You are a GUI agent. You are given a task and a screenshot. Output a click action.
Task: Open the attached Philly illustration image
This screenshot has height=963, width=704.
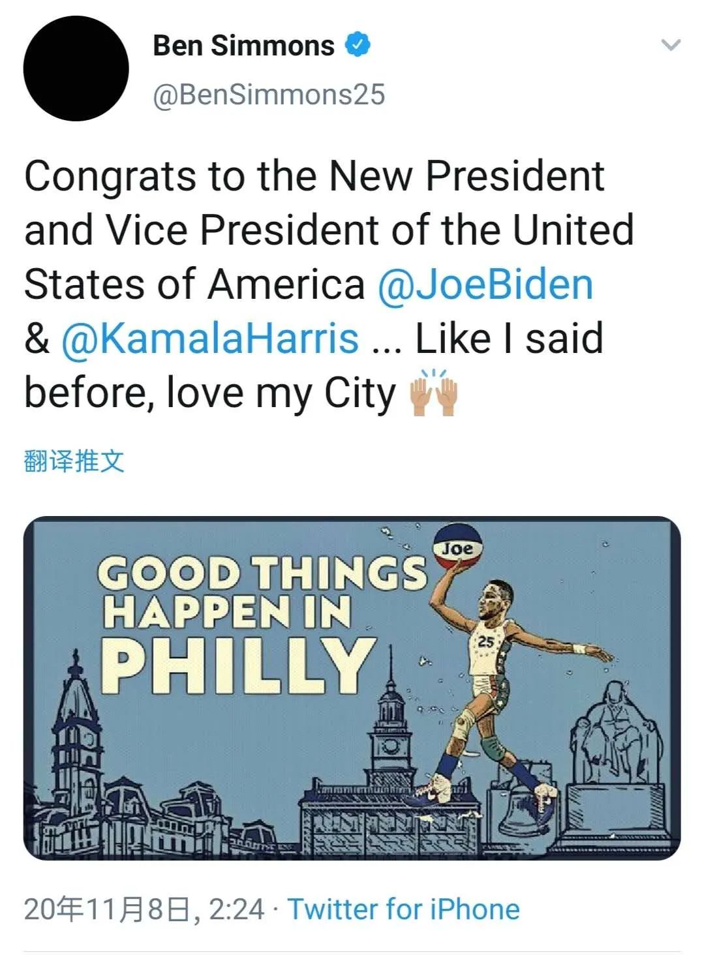[x=352, y=688]
